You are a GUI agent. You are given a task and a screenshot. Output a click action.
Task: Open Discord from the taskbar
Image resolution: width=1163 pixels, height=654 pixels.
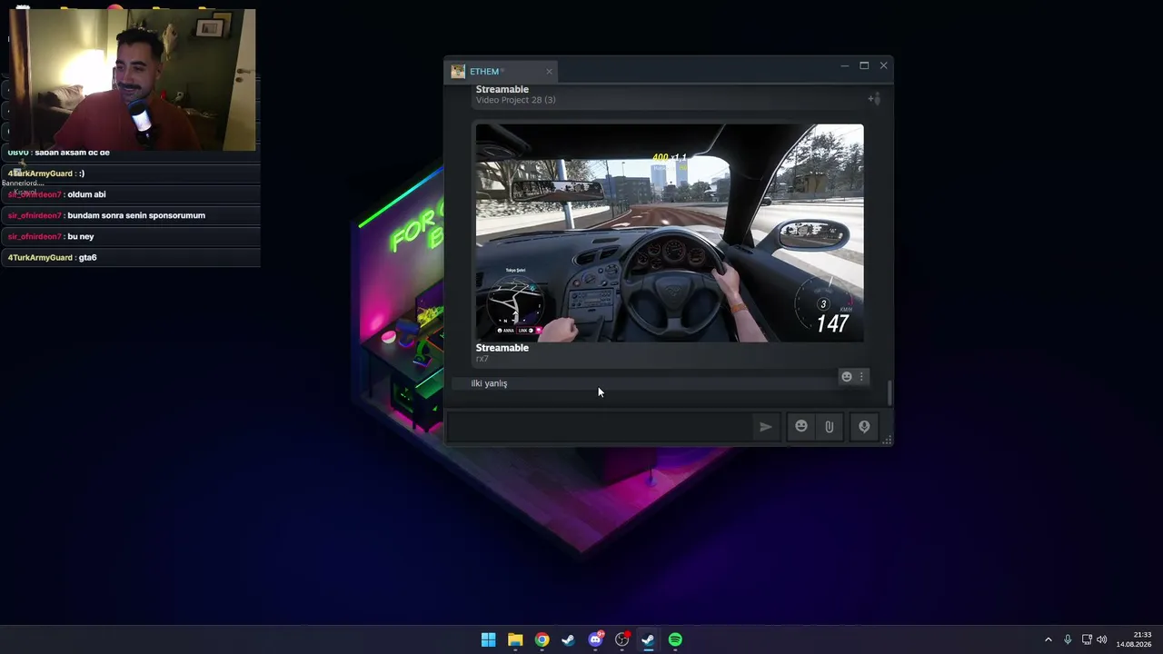[x=595, y=639]
